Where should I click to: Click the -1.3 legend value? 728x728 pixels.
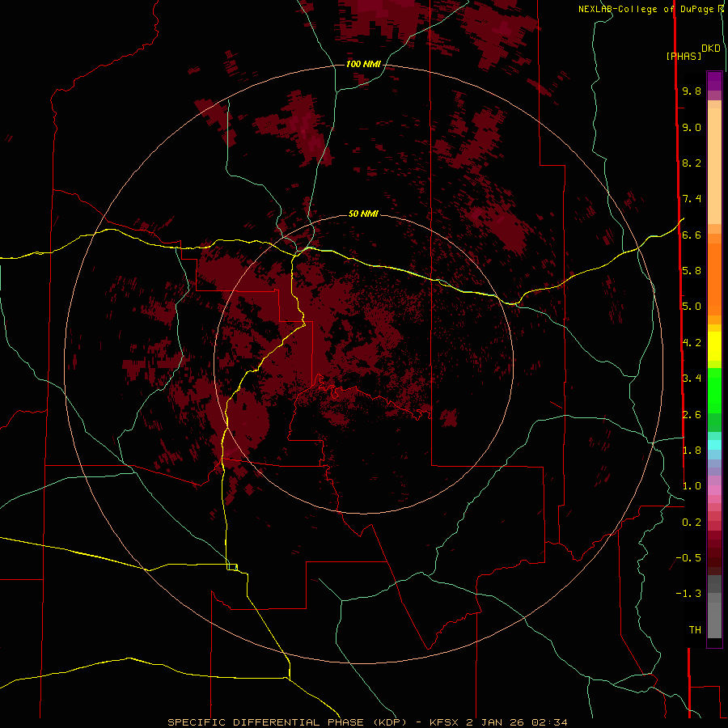coord(688,594)
